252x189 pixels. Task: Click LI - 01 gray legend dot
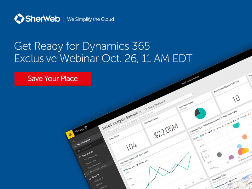click(x=233, y=120)
